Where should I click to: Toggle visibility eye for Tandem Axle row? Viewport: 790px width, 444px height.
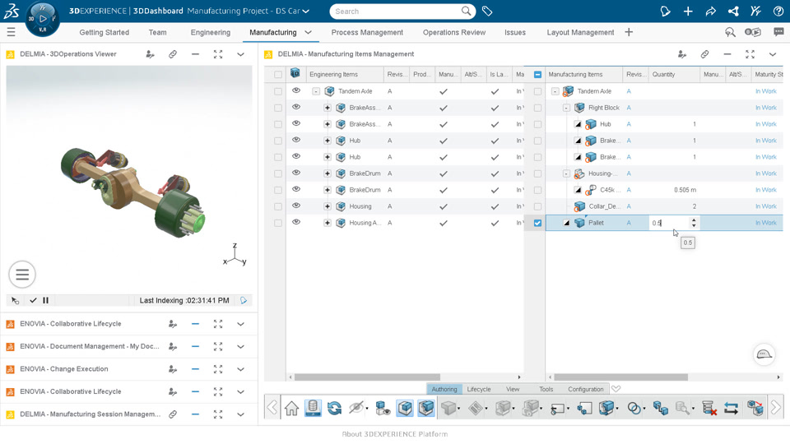coord(295,90)
